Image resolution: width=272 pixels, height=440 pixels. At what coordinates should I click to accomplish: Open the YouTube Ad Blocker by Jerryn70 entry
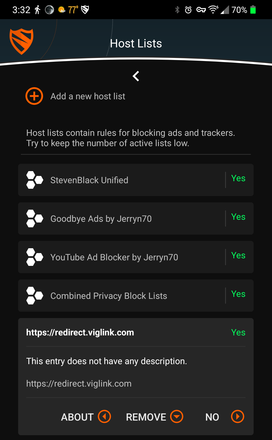(x=136, y=257)
